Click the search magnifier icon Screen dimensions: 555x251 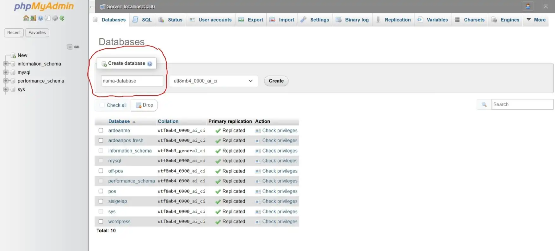point(484,104)
